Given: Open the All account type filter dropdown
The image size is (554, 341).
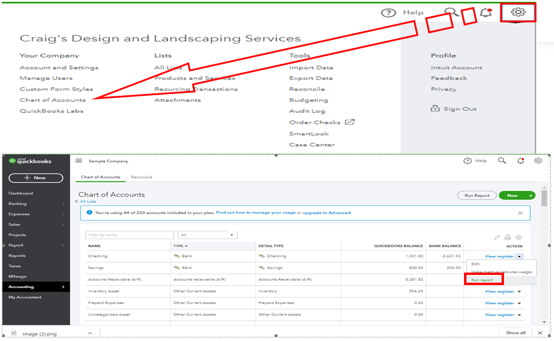Looking at the screenshot, I should click(x=207, y=234).
